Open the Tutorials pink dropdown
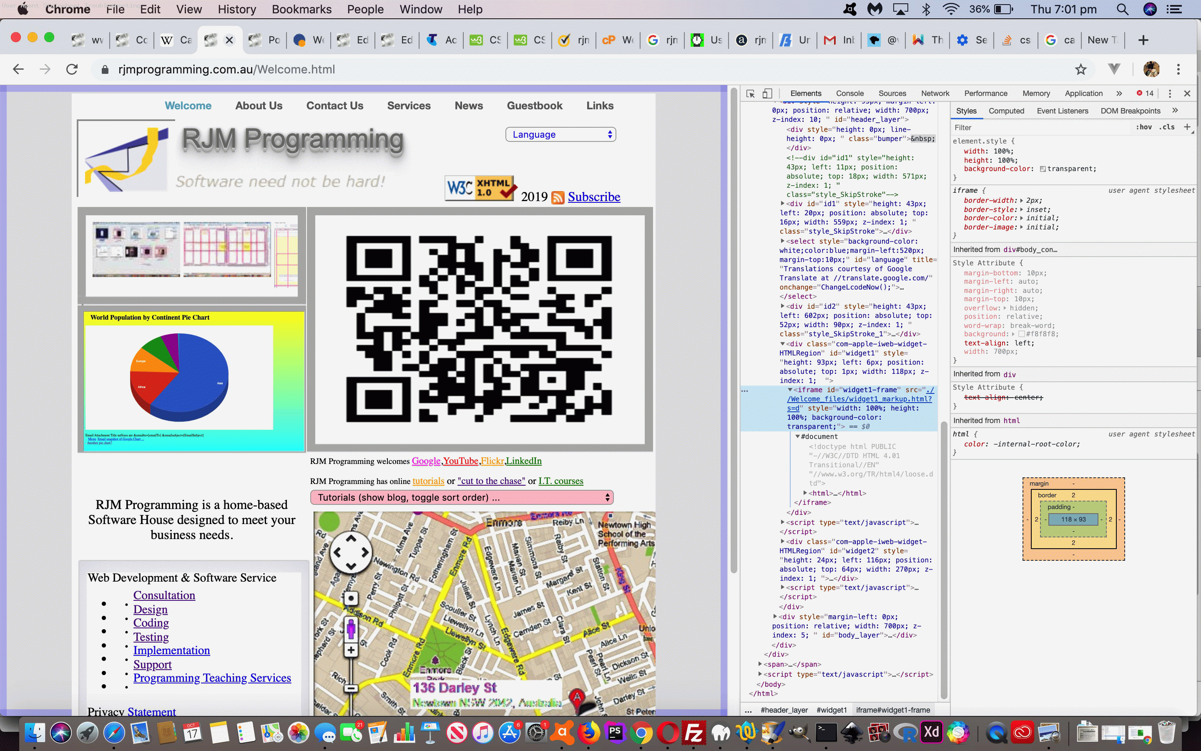The image size is (1201, 751). pos(462,498)
